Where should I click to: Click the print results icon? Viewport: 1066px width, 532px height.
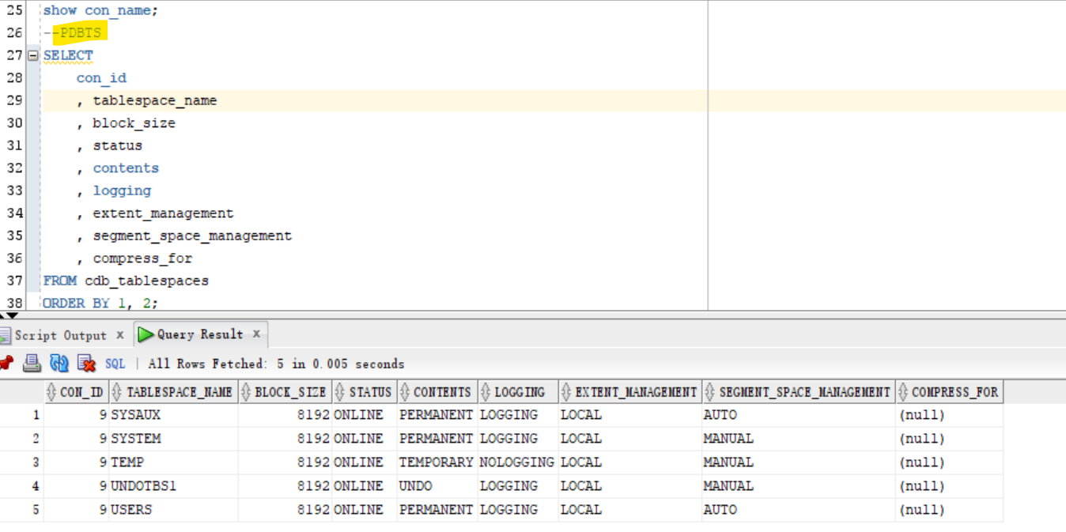32,364
